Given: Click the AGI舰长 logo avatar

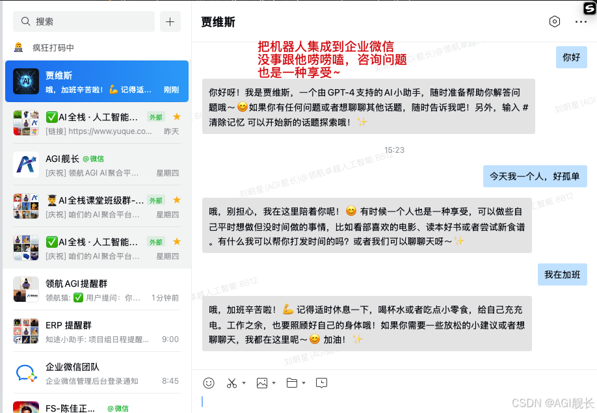Looking at the screenshot, I should [x=26, y=165].
